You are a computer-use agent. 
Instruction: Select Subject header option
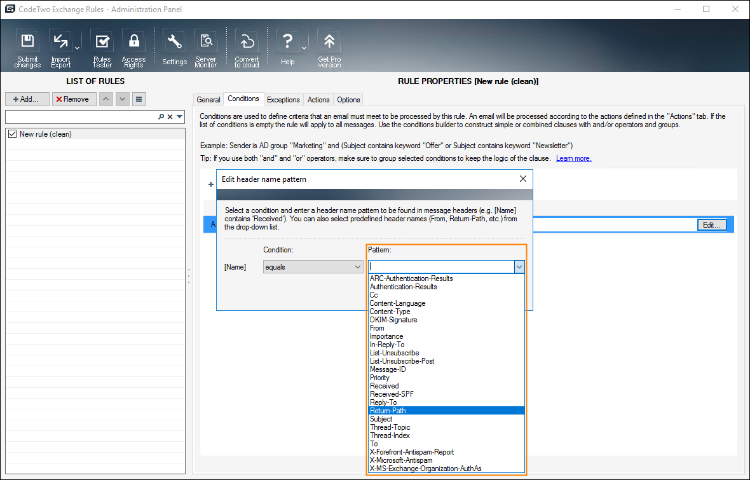point(447,419)
